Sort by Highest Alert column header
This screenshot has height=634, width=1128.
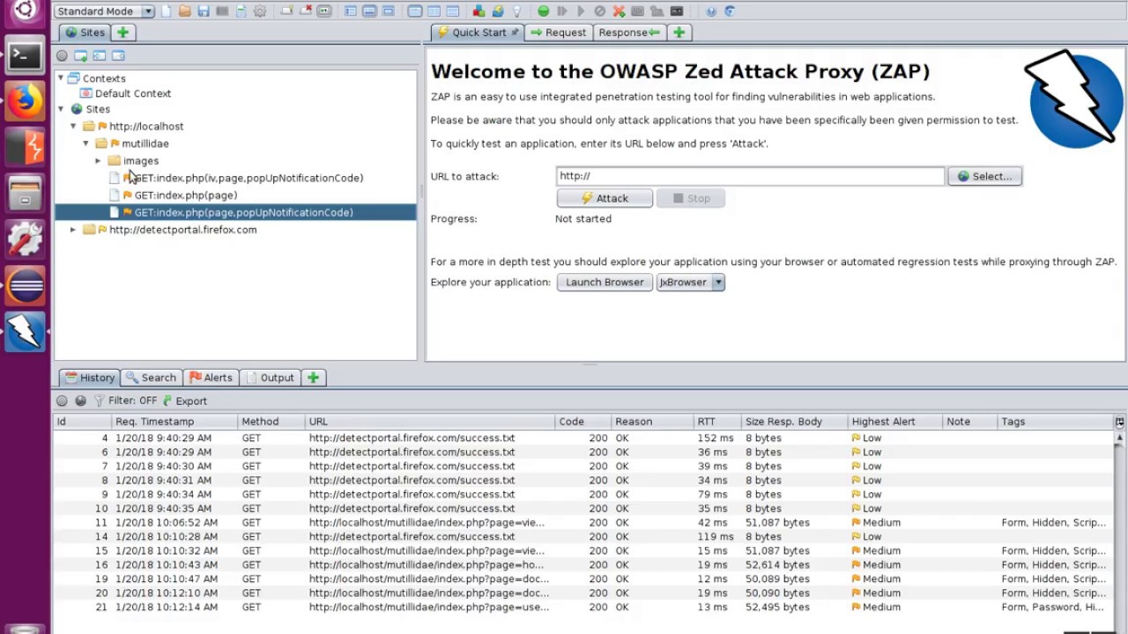[x=894, y=422]
